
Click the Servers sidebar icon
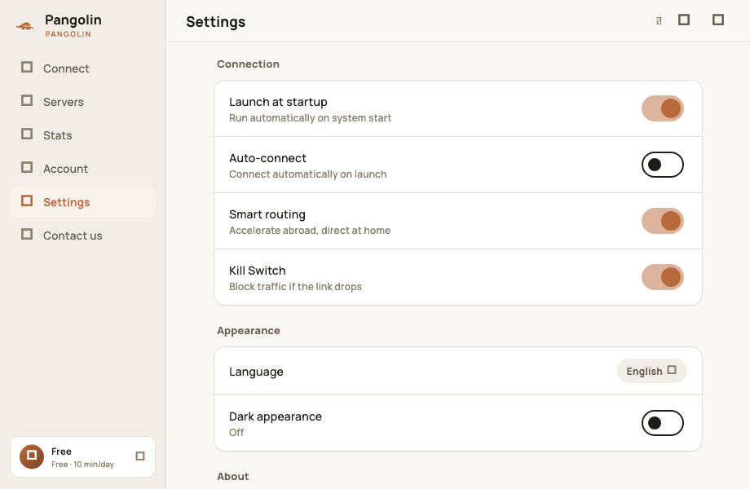(x=27, y=100)
